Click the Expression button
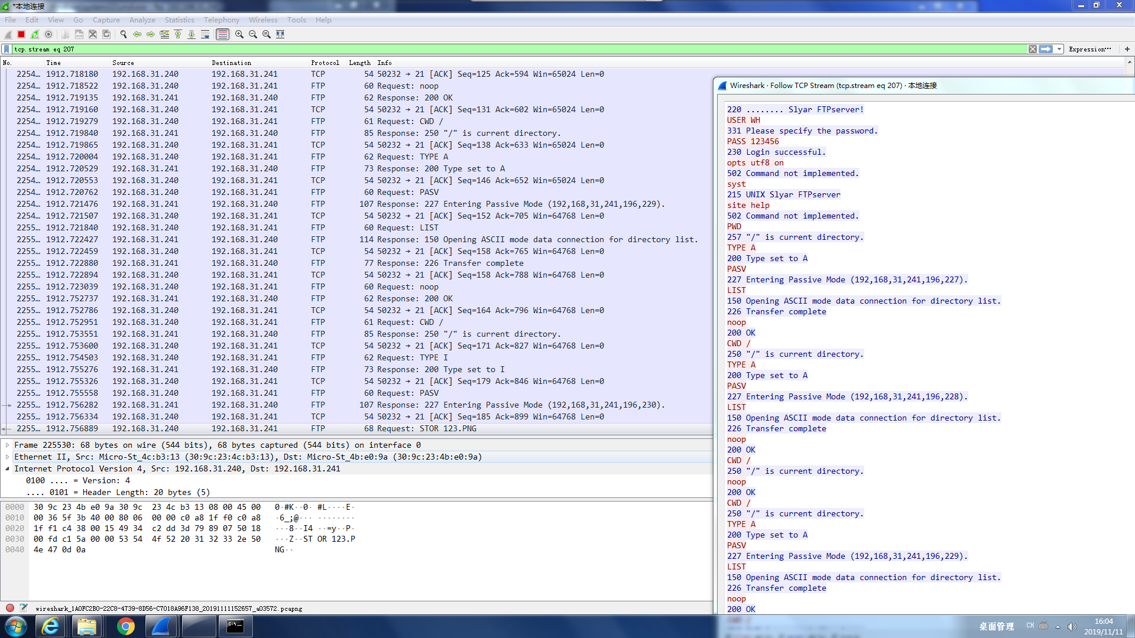 [x=1089, y=49]
